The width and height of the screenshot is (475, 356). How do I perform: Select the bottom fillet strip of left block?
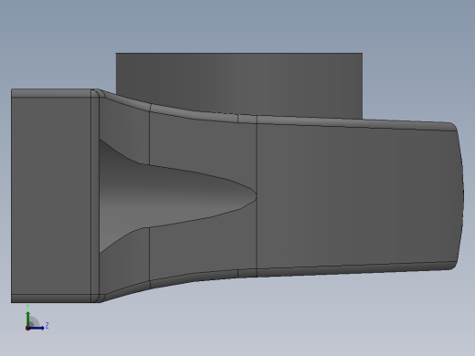pos(51,298)
